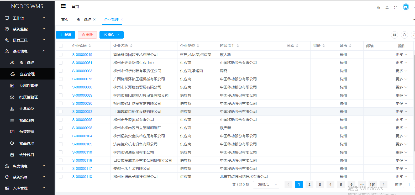Click next page arrow in pagination
Viewport: 415px width, 195px height.
coord(384,185)
